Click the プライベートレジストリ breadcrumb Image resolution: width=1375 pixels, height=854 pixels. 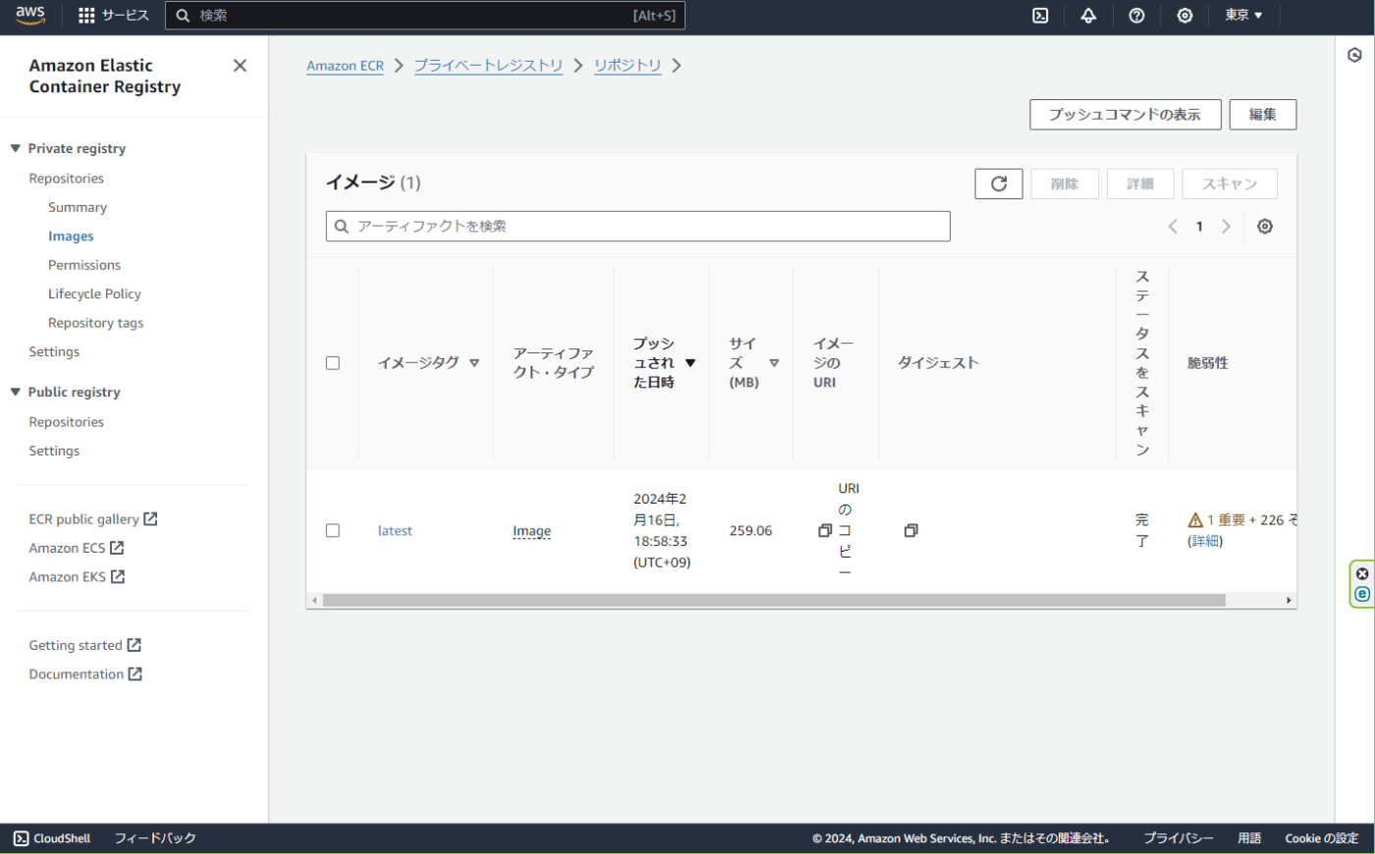[488, 66]
